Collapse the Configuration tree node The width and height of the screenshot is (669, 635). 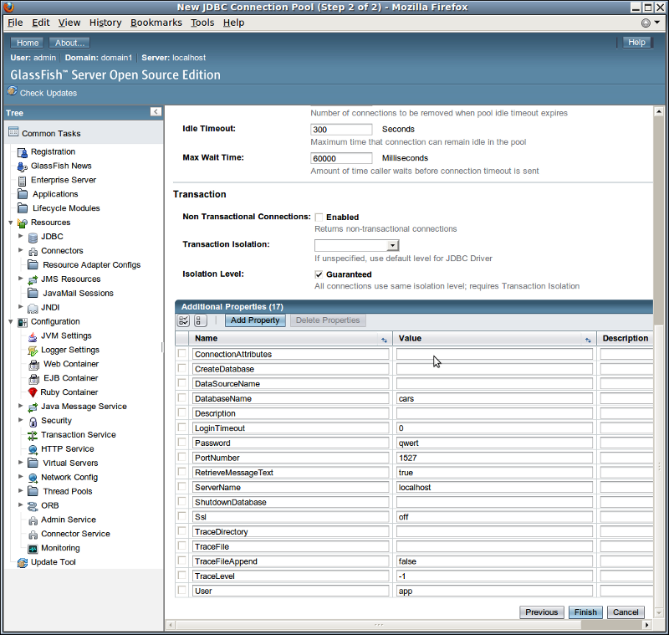[11, 321]
